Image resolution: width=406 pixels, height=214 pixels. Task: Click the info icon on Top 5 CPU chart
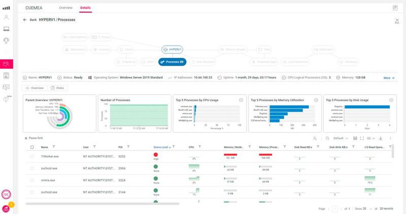point(241,100)
